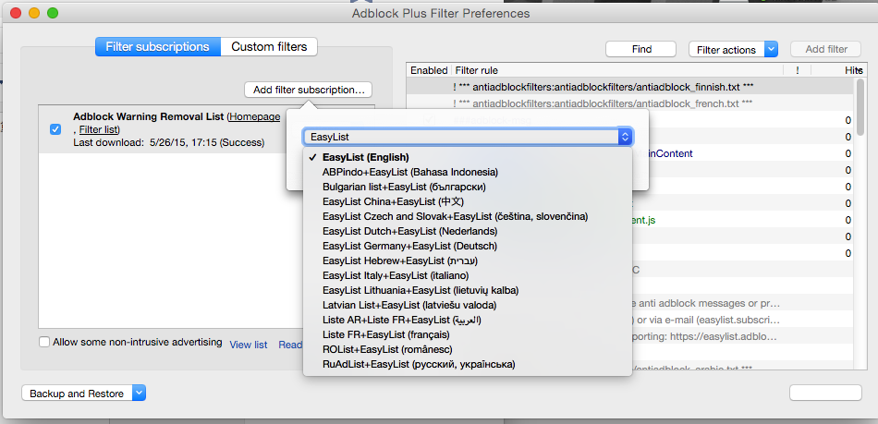
Task: Open the Filter list link
Action: point(99,129)
